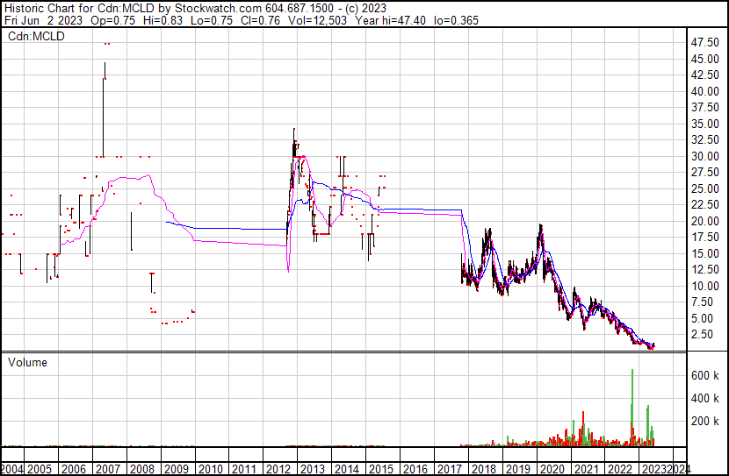Select the 2021 year marker

[x=583, y=470]
